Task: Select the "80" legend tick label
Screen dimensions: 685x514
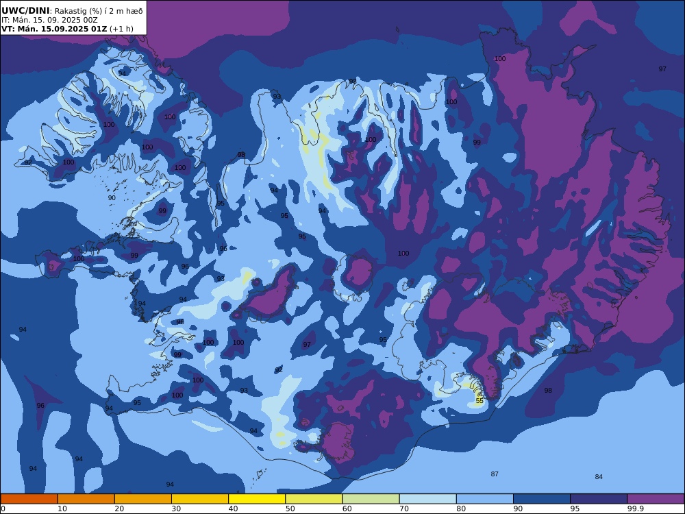Action: click(x=461, y=509)
